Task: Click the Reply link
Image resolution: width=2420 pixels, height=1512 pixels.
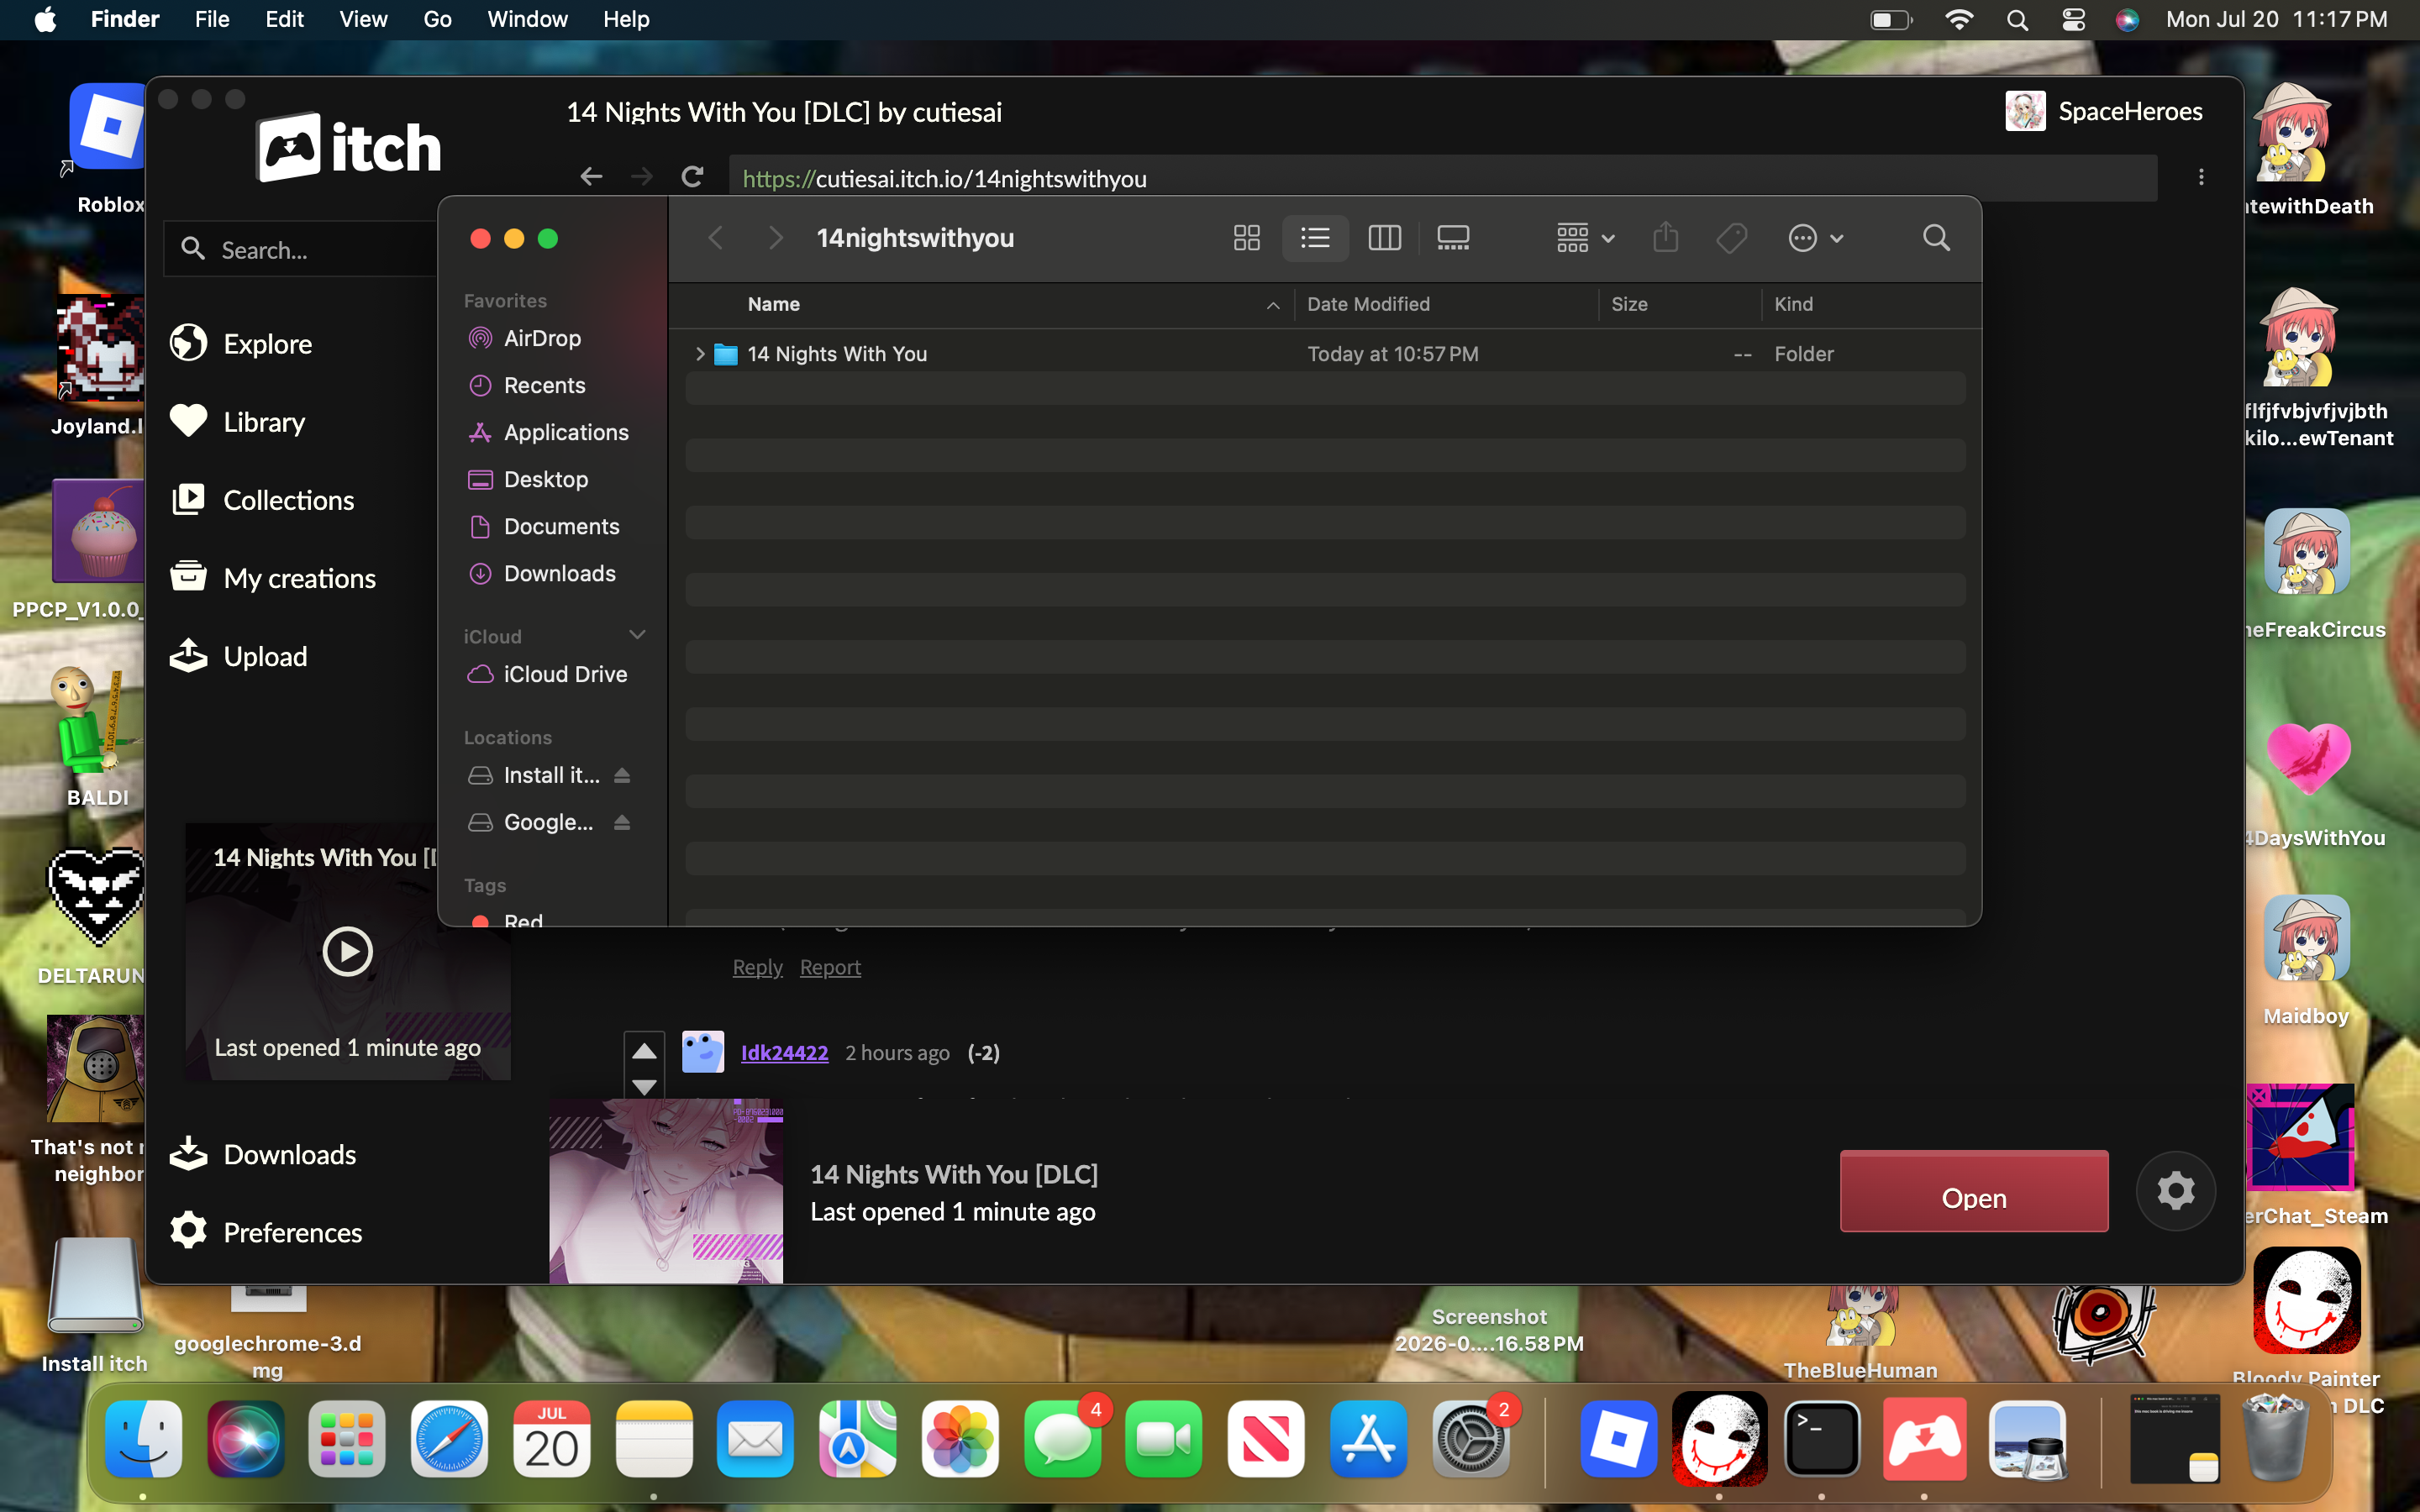Action: (757, 967)
